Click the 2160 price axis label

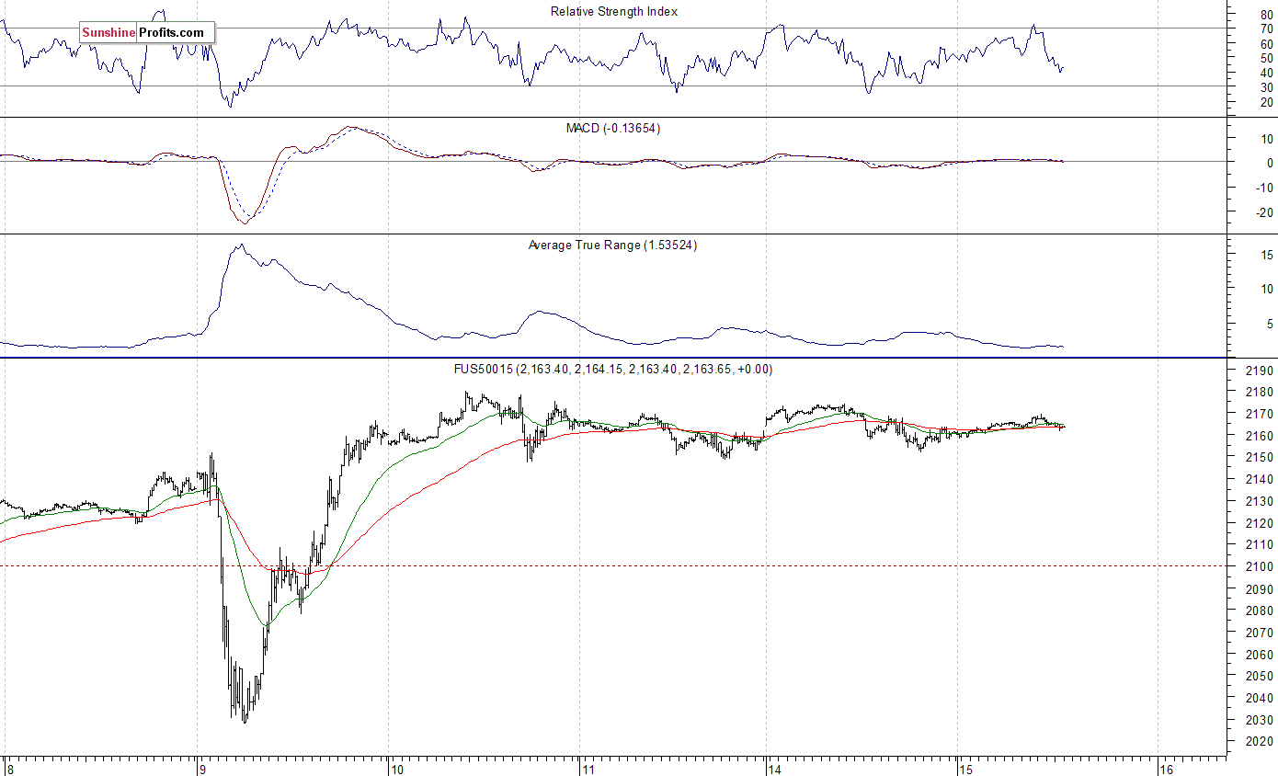[x=1260, y=437]
